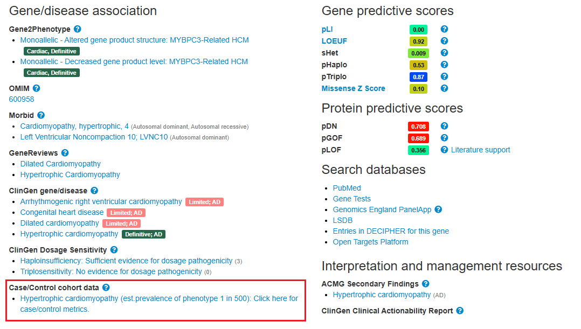Open Hypertrophic cardiomyopathy case/control metrics link
This screenshot has height=329, width=581.
pyautogui.click(x=159, y=304)
